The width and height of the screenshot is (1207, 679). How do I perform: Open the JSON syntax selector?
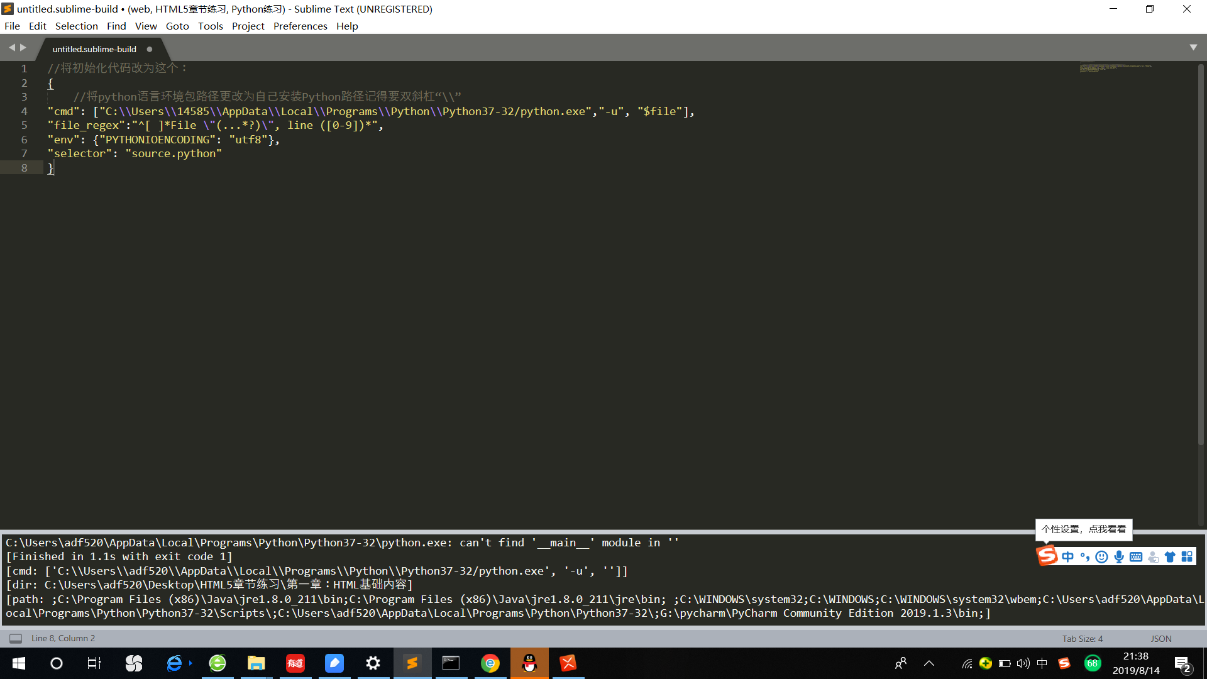(1161, 638)
